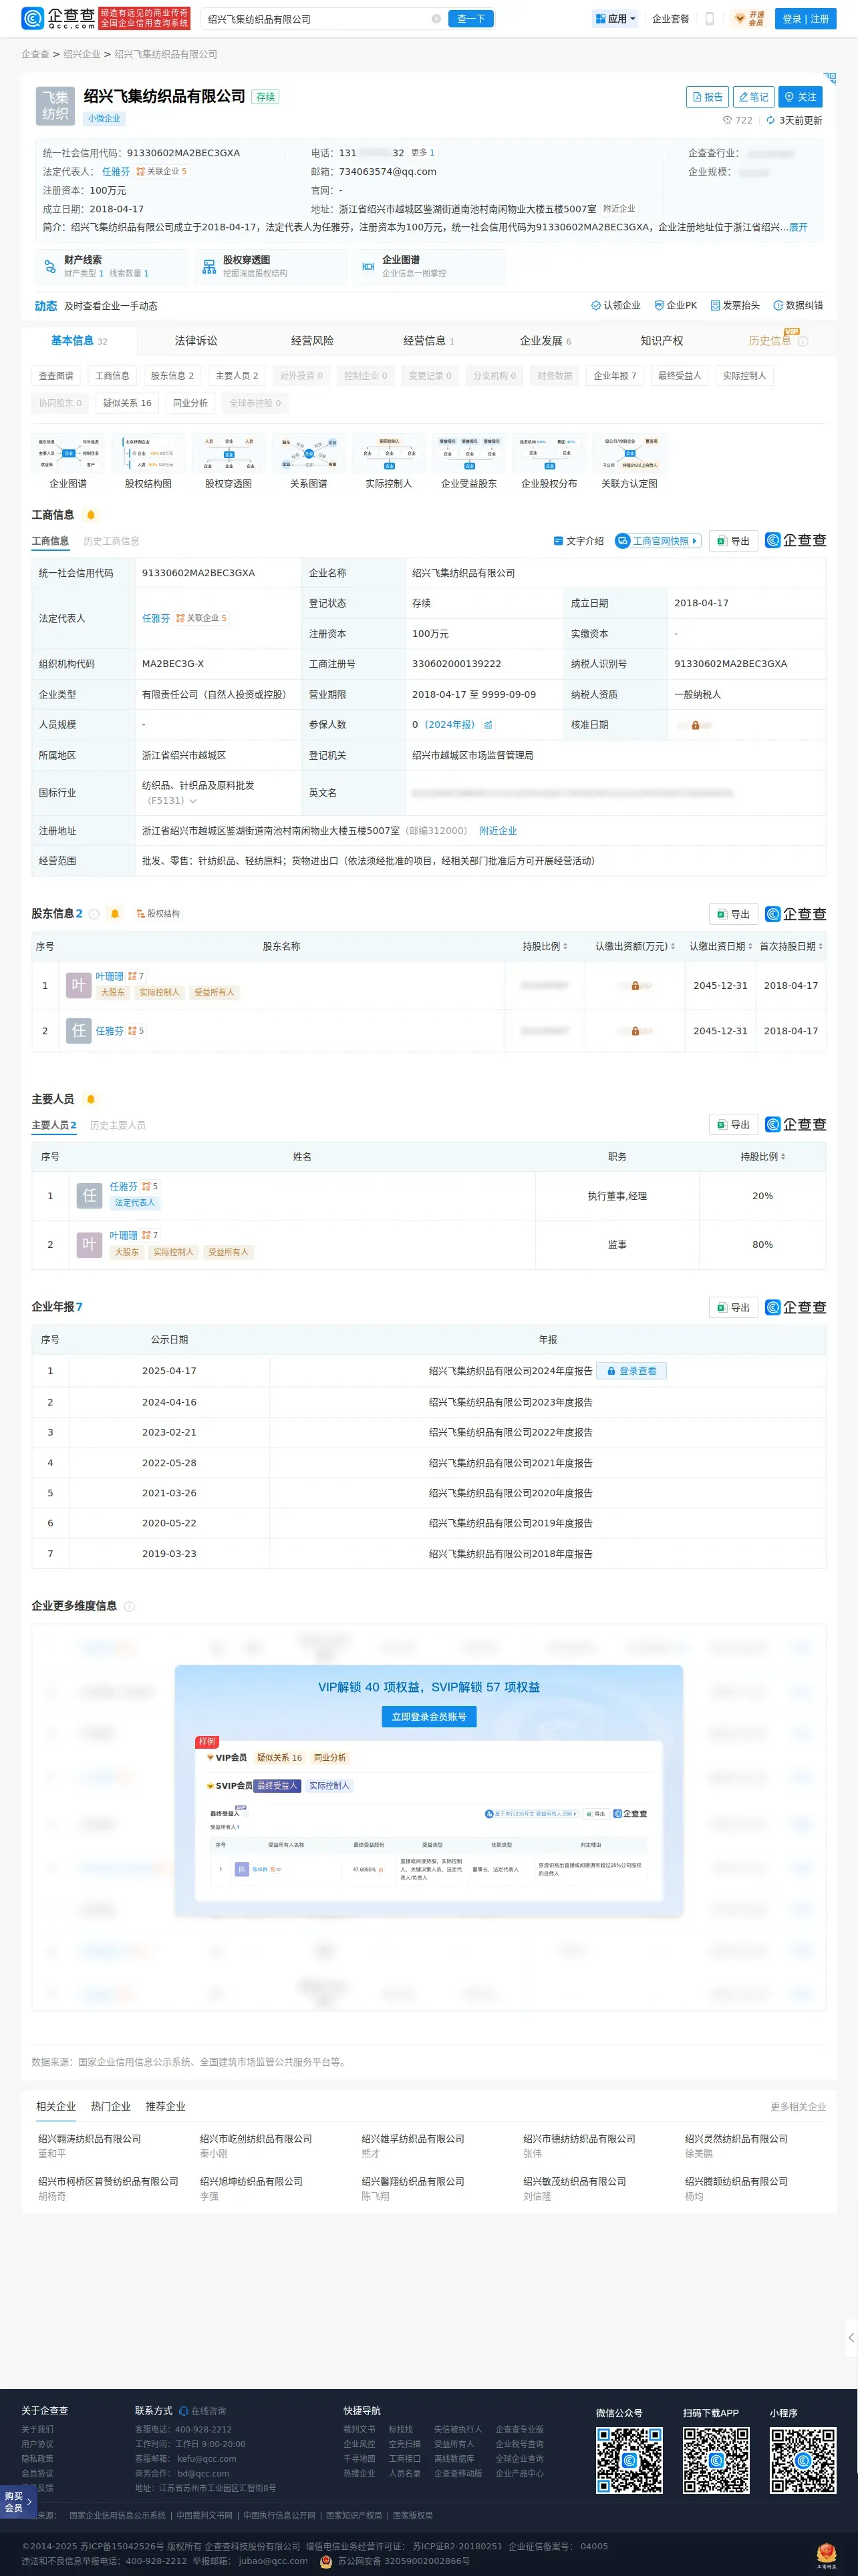Image resolution: width=858 pixels, height=2576 pixels.
Task: Click the 文字介绍 icon link
Action: pyautogui.click(x=579, y=541)
